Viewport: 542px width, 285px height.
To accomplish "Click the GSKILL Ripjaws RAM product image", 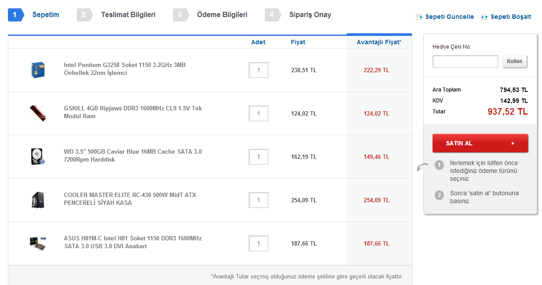I will tap(38, 113).
